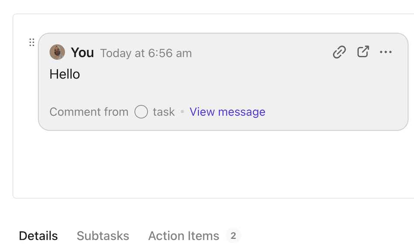Open comment in new window icon
This screenshot has width=414, height=251.
(363, 52)
